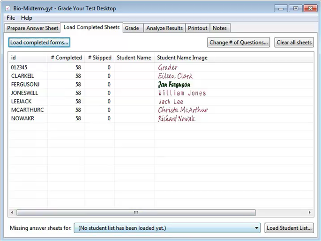
Task: Sort by the id column header
Action: coord(28,58)
